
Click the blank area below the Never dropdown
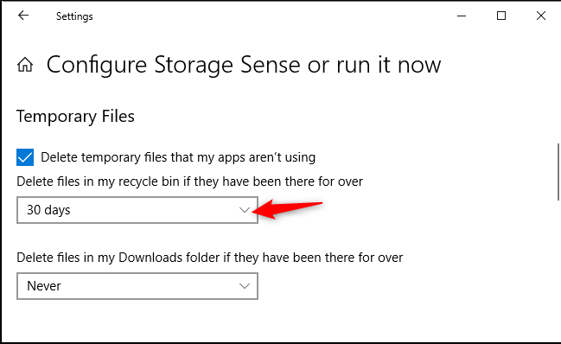coord(280,320)
